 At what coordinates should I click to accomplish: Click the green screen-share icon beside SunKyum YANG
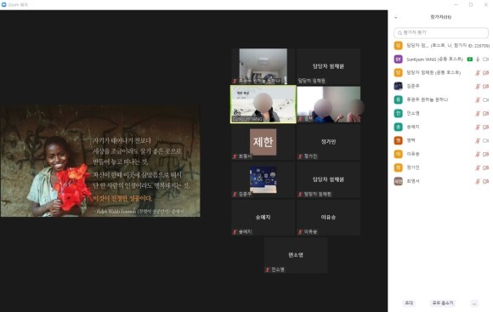(x=470, y=60)
